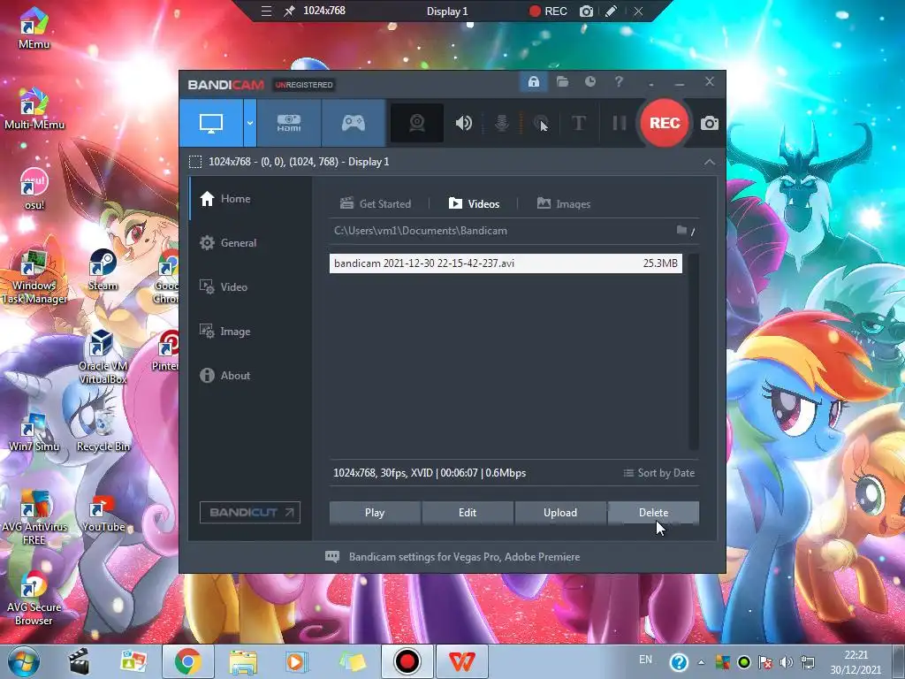Show hidden system tray icons arrow
The height and width of the screenshot is (679, 905).
(701, 662)
